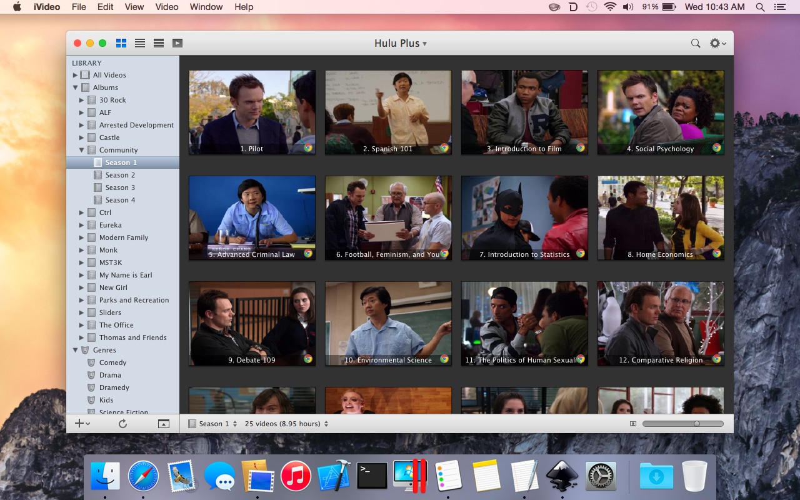
Task: Open the Window menu
Action: point(206,7)
